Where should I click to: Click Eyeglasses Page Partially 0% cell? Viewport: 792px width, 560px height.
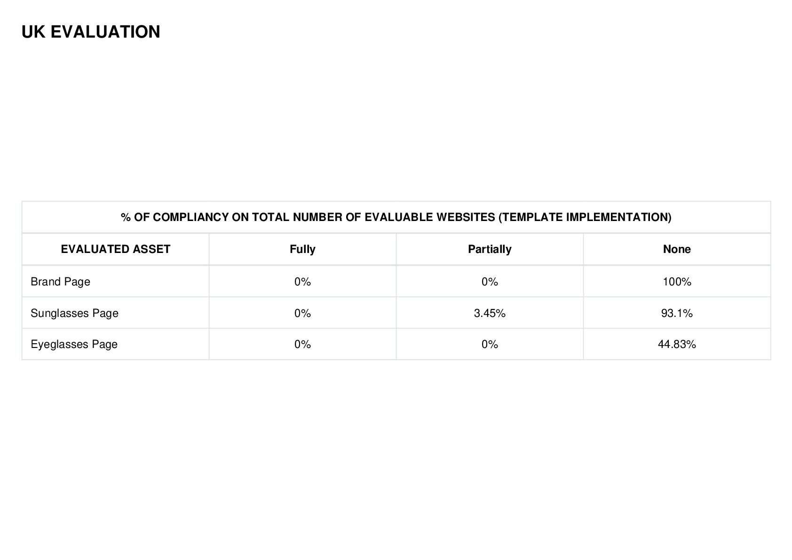490,344
